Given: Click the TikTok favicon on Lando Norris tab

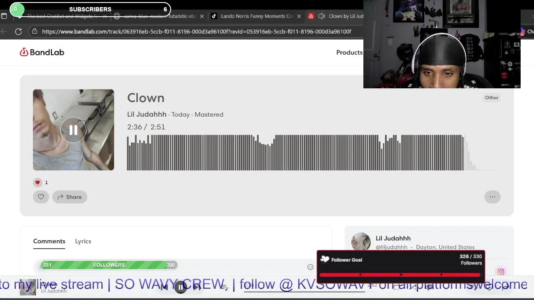Looking at the screenshot, I should pyautogui.click(x=214, y=16).
